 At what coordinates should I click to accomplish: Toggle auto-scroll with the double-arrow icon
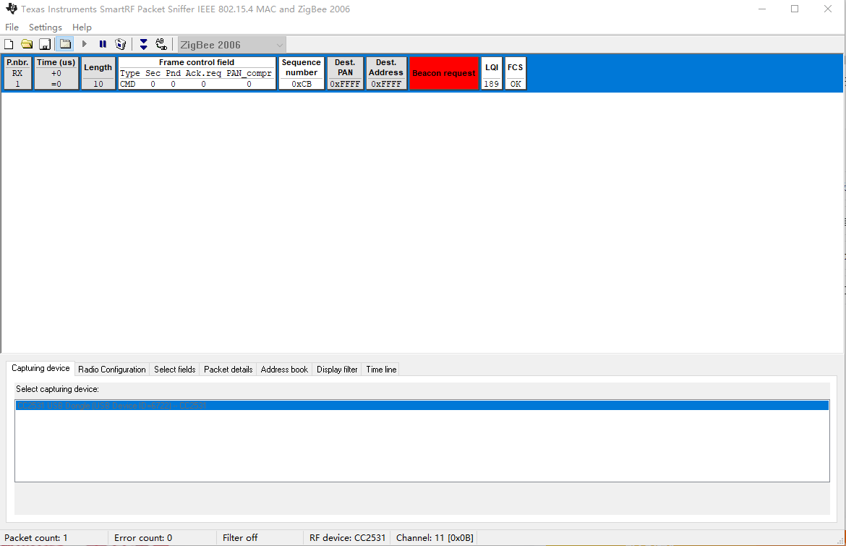pos(143,44)
